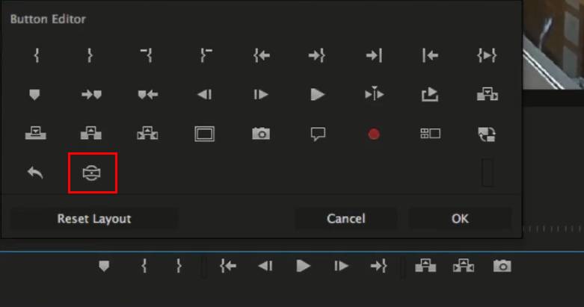
Task: Toggle VR Video Display icon highlighted in red
Action: (92, 173)
